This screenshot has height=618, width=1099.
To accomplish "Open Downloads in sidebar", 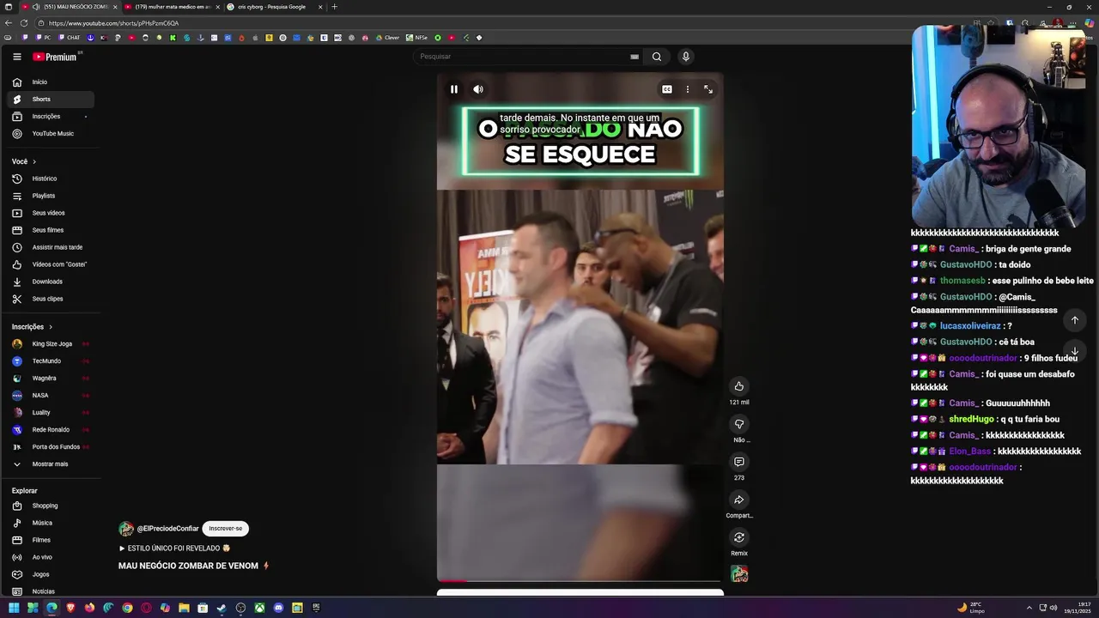I will [x=51, y=282].
